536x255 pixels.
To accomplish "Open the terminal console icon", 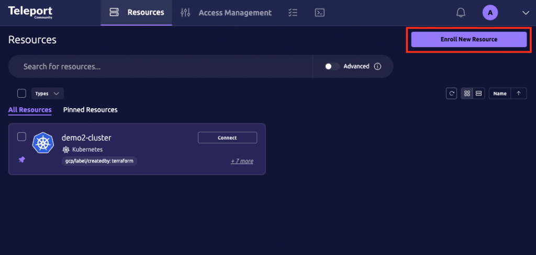I will [320, 13].
